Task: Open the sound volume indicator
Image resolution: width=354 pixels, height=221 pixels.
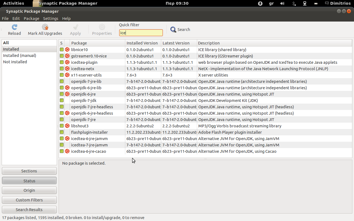Action: [x=282, y=3]
